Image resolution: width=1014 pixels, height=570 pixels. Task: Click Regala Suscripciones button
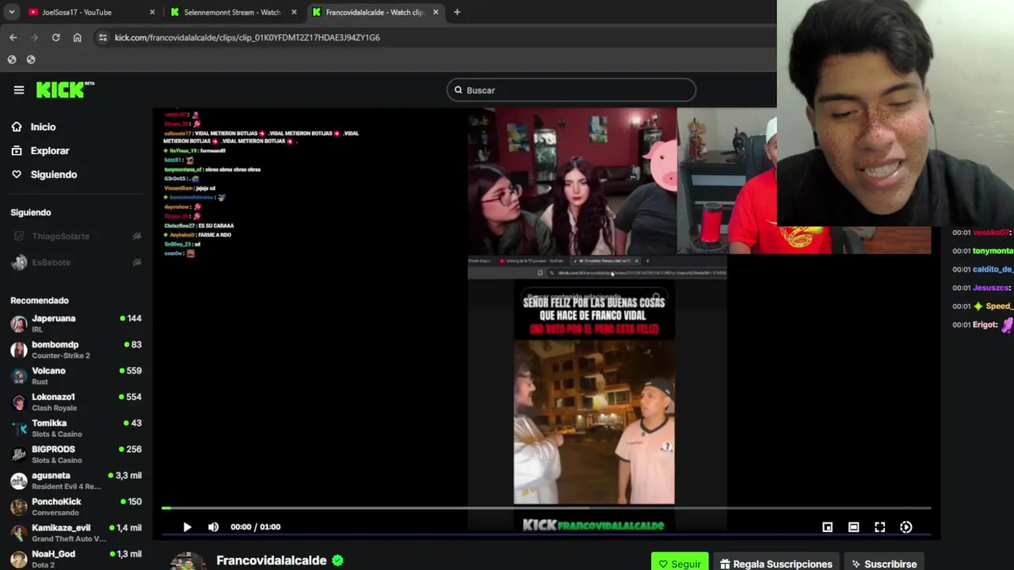[x=776, y=563]
